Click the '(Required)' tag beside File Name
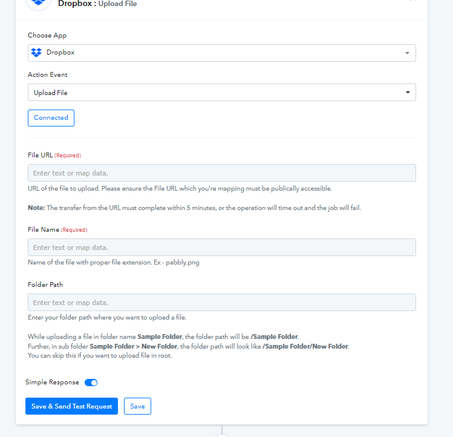The height and width of the screenshot is (437, 453). (74, 230)
